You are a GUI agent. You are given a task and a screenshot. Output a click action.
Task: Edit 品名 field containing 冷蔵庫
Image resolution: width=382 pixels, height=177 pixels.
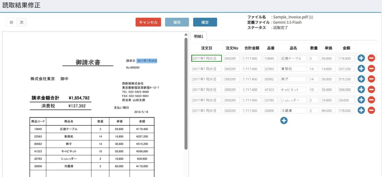(x=293, y=110)
